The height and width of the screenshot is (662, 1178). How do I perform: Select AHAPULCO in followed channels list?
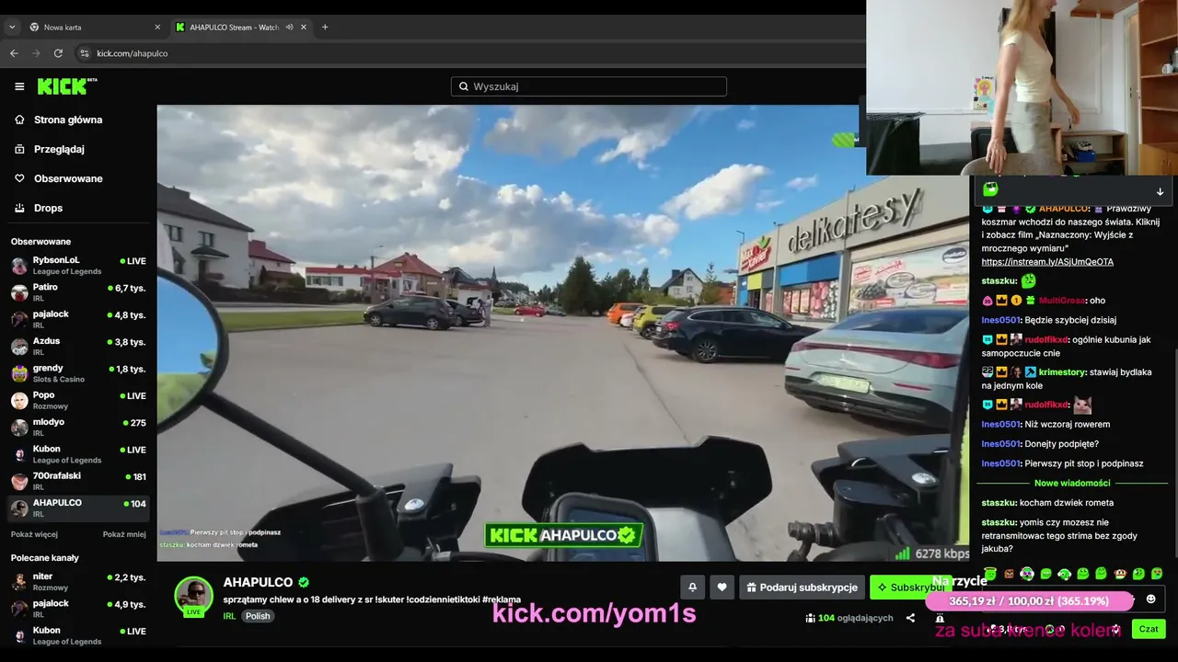pos(77,508)
